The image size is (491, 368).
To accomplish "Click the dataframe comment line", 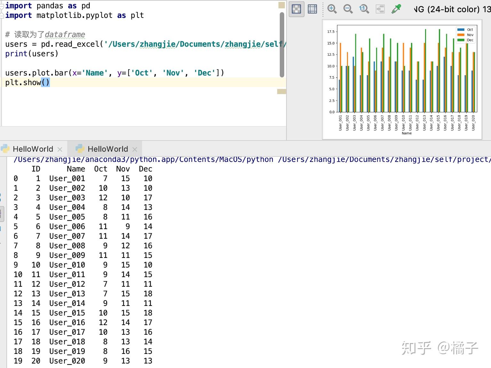I will (45, 34).
